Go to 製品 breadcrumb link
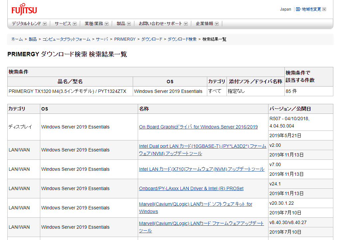 [x=33, y=39]
